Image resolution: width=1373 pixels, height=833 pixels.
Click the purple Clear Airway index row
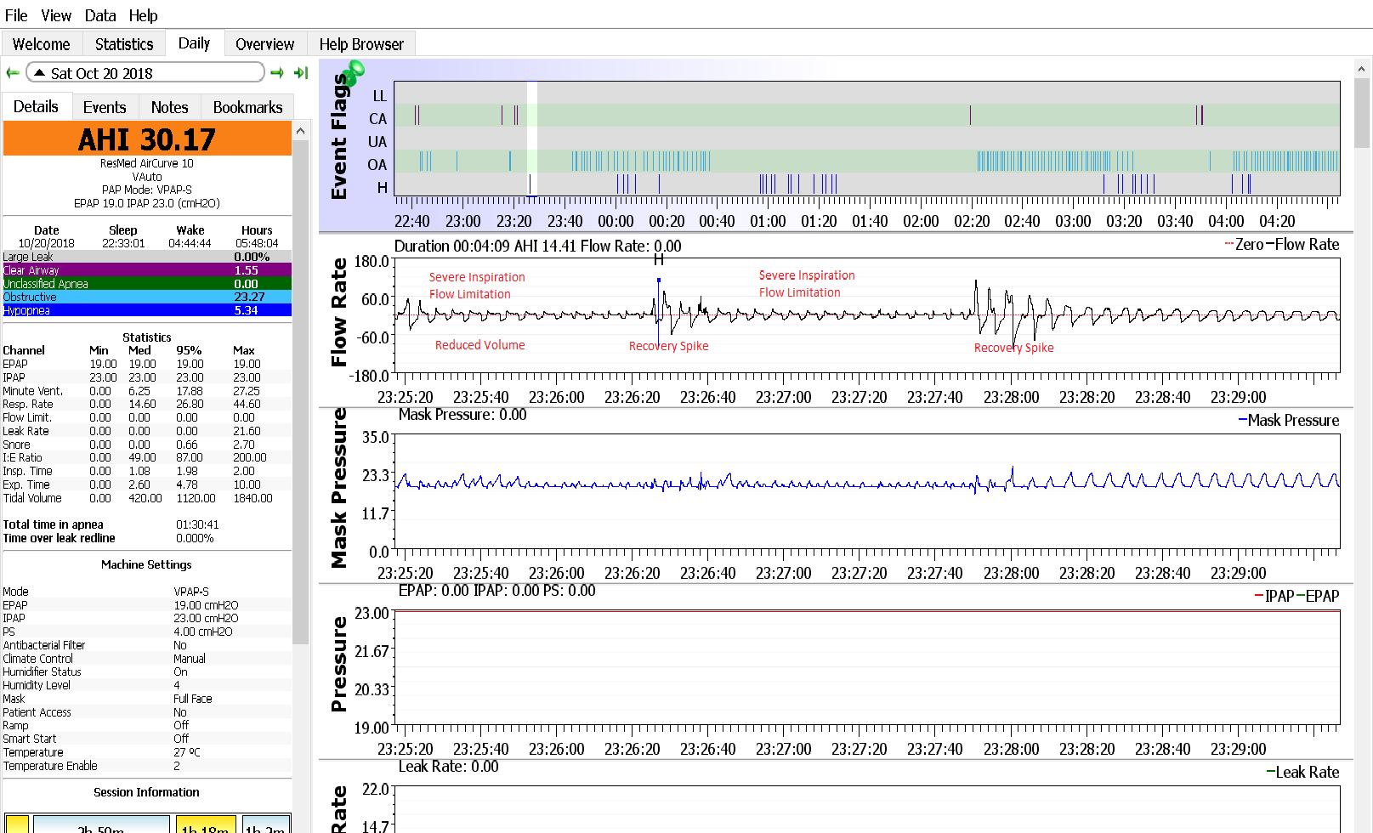tap(147, 270)
